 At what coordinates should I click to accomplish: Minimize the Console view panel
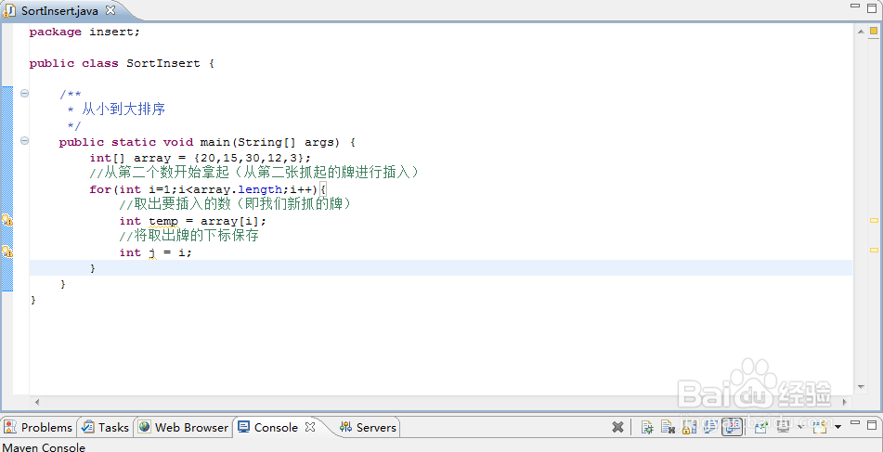tap(855, 422)
